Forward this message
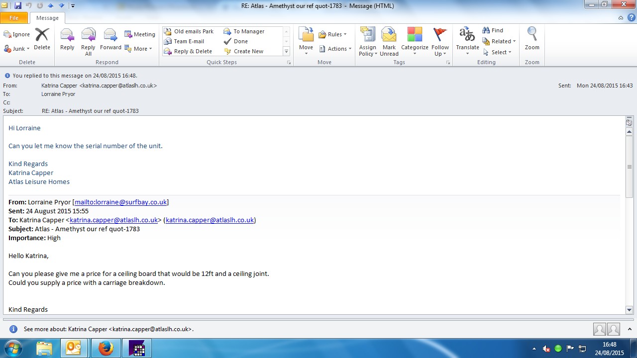The image size is (637, 358). [110, 39]
